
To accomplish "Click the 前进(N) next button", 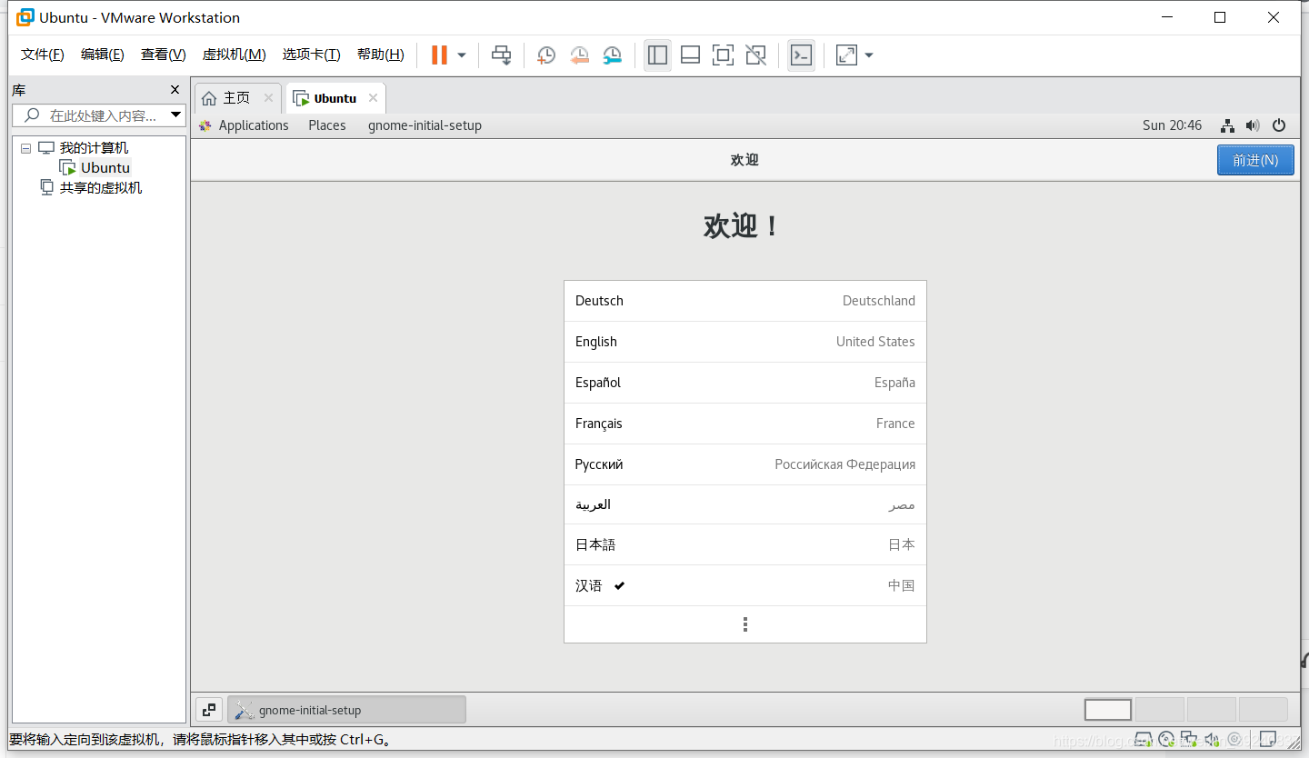I will (x=1255, y=160).
